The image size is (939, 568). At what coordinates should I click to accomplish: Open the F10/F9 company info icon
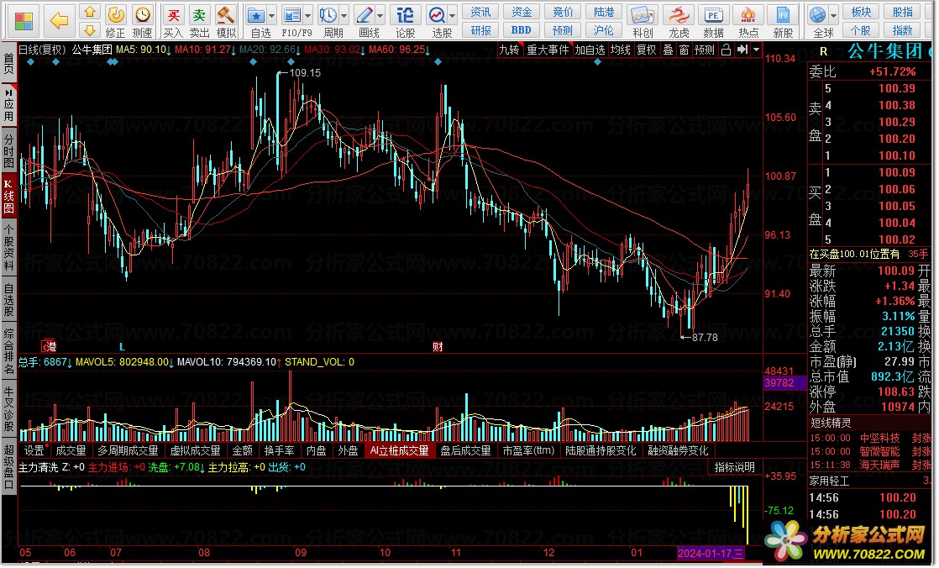point(291,15)
